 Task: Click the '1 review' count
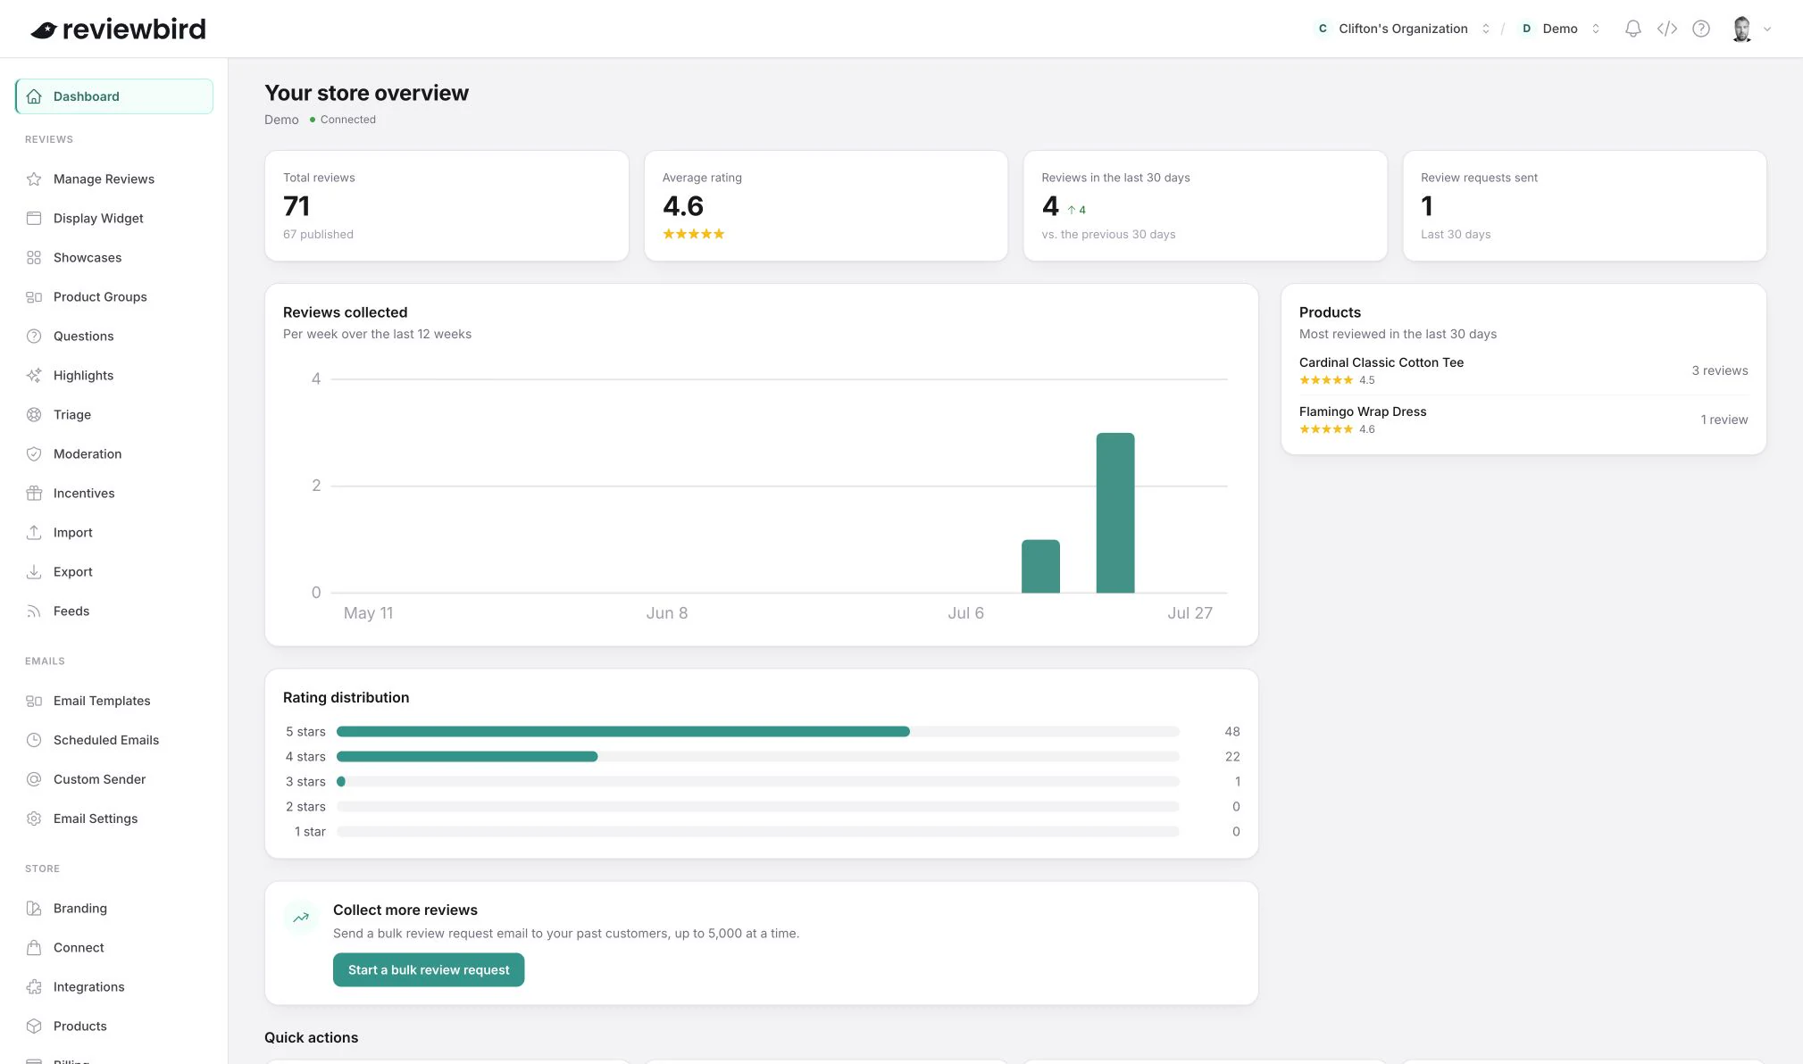click(1724, 420)
